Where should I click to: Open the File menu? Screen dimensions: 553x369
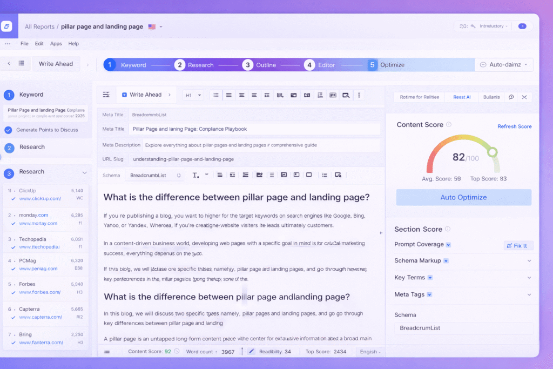(24, 44)
